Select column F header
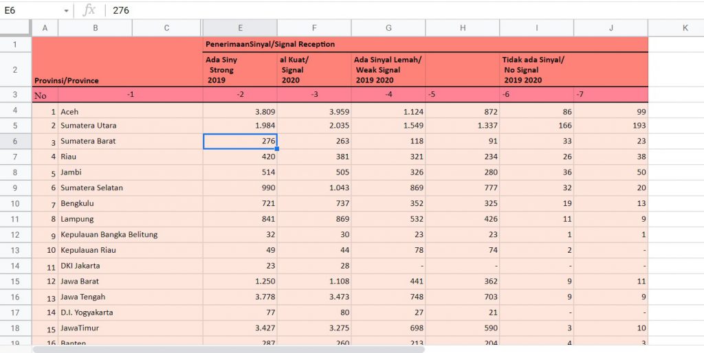 point(314,27)
